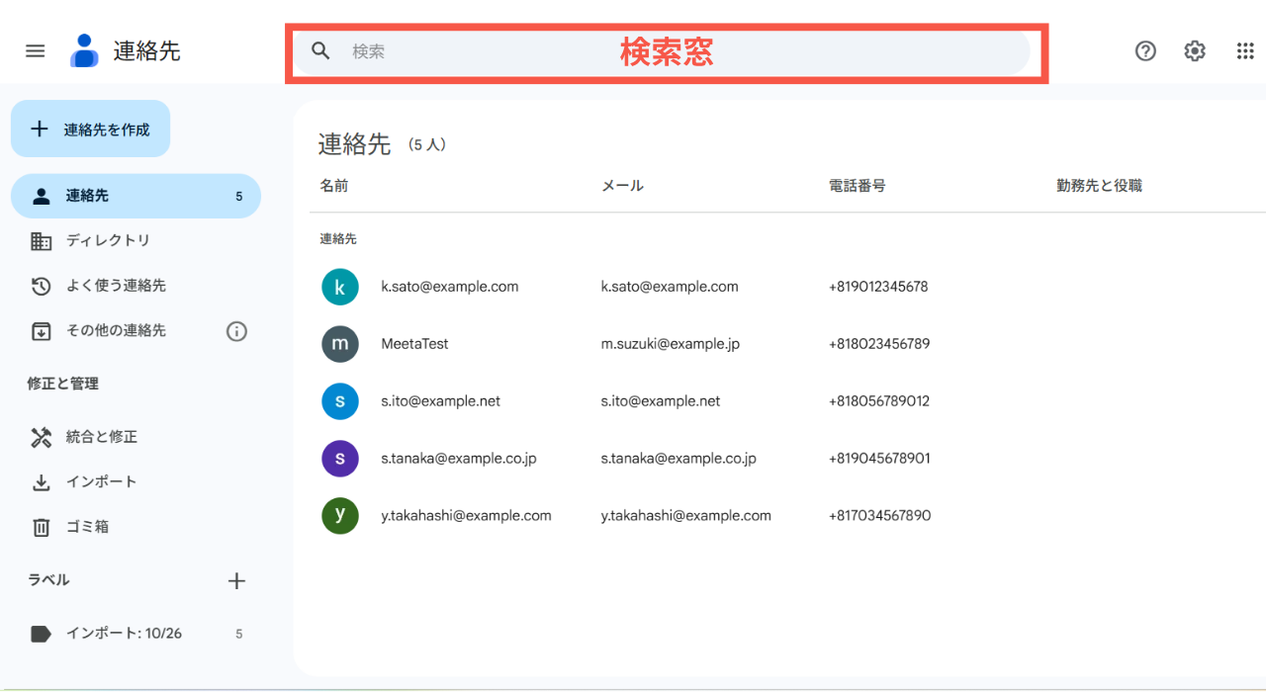Open the MeetaTest contact name
Viewport: 1266px width, 692px height.
415,344
